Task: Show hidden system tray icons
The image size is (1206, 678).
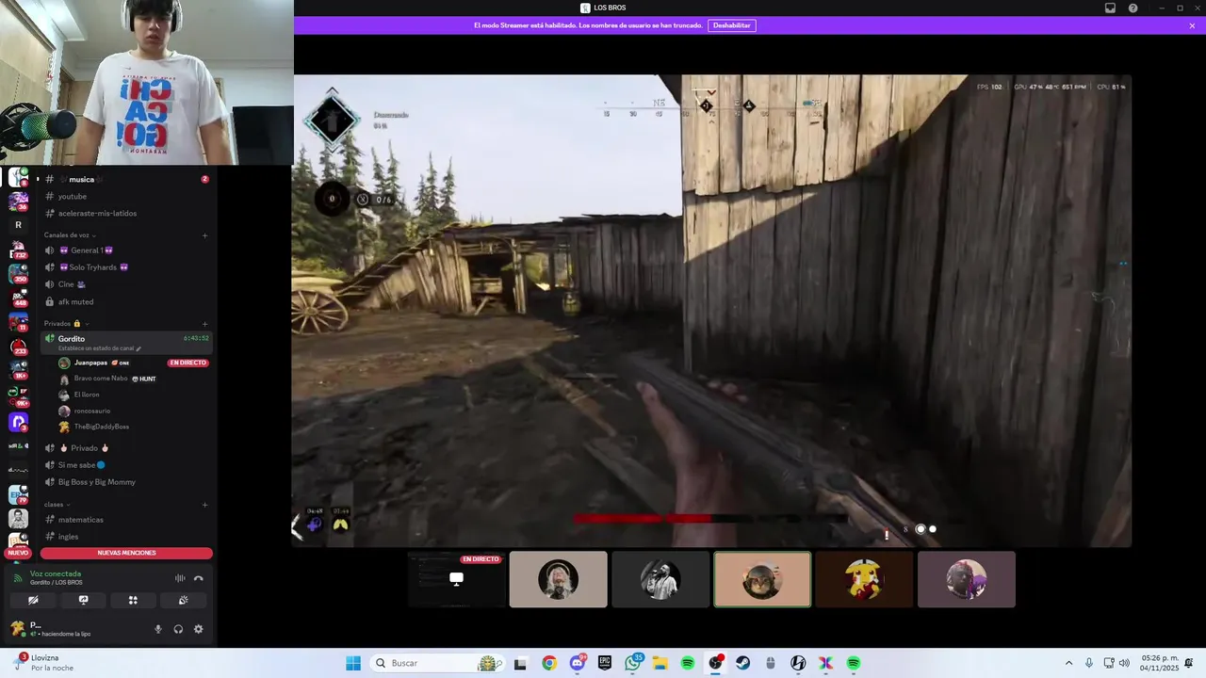Action: [x=1068, y=663]
